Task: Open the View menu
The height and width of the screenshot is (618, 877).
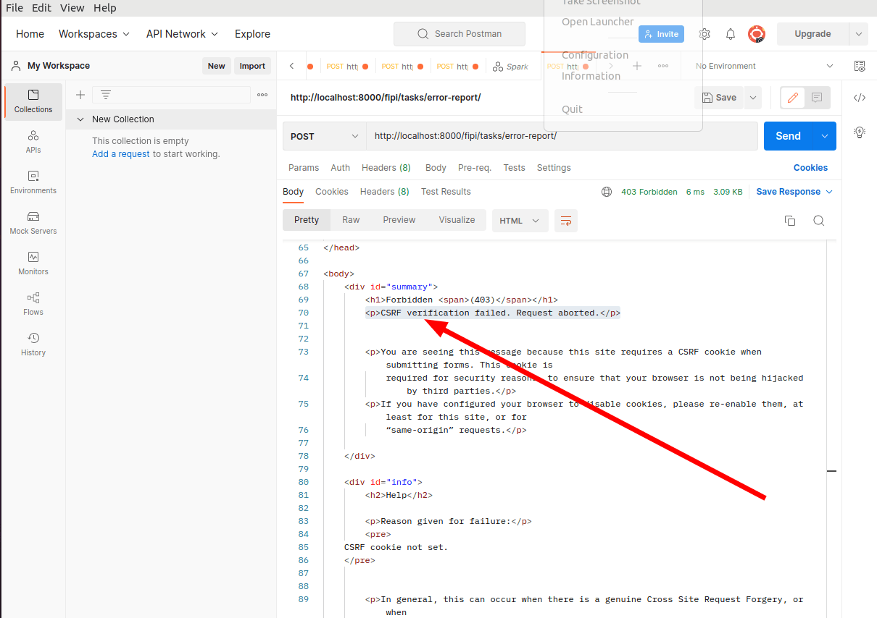Action: [72, 8]
